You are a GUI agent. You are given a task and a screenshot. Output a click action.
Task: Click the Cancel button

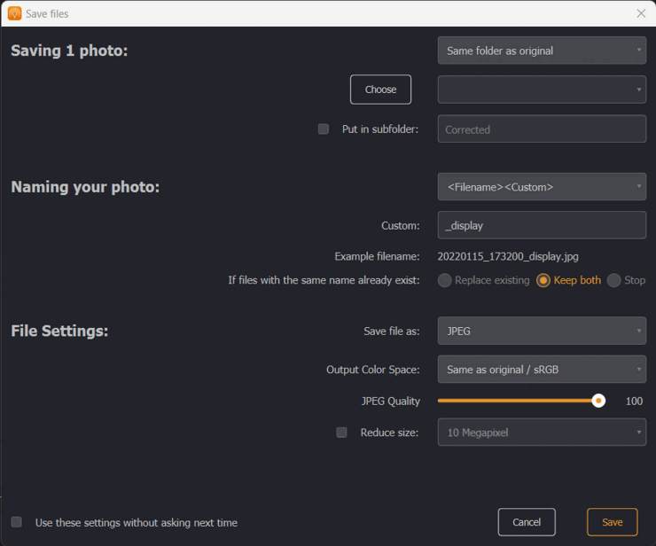coord(527,522)
